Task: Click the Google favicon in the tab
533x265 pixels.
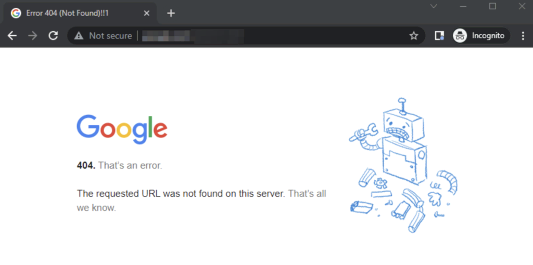Action: (x=16, y=13)
